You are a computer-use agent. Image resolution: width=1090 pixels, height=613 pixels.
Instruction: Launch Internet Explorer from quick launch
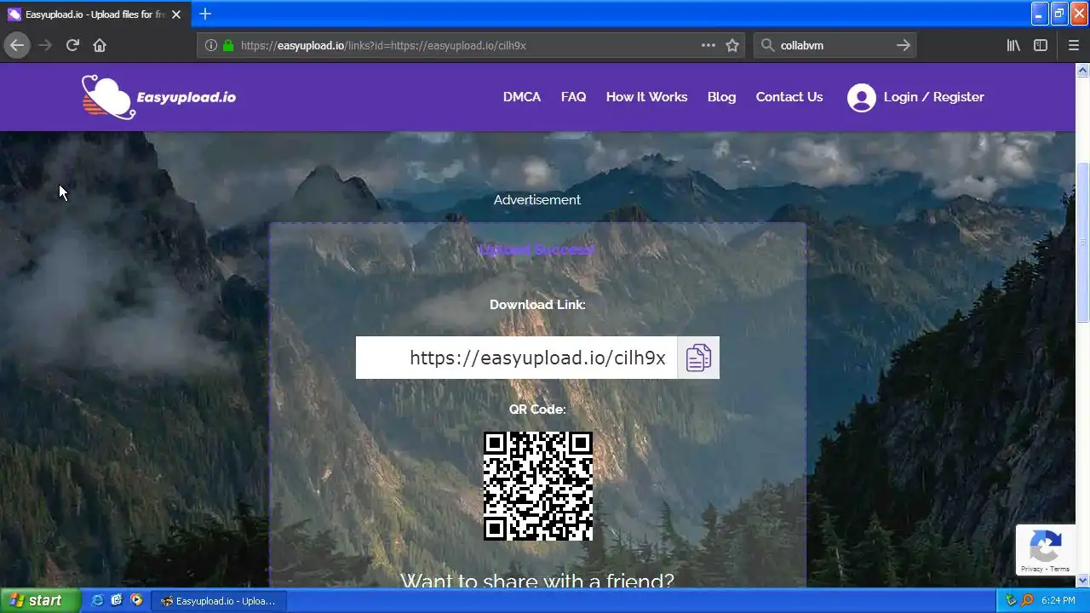97,600
